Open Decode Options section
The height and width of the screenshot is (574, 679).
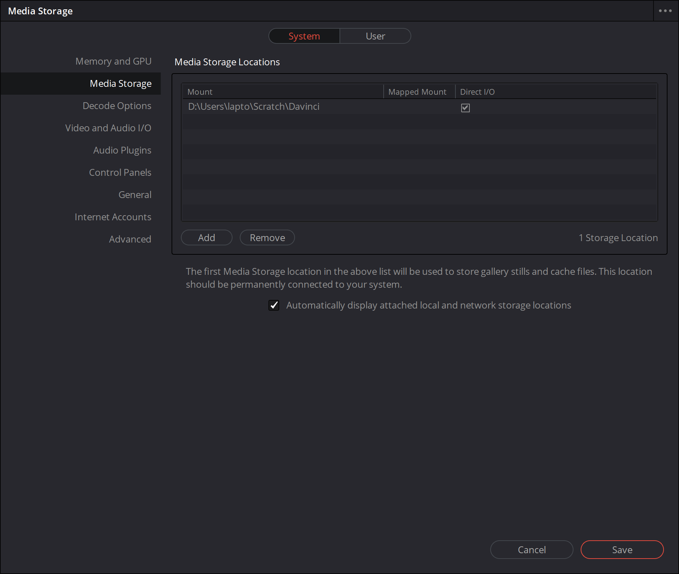(117, 106)
